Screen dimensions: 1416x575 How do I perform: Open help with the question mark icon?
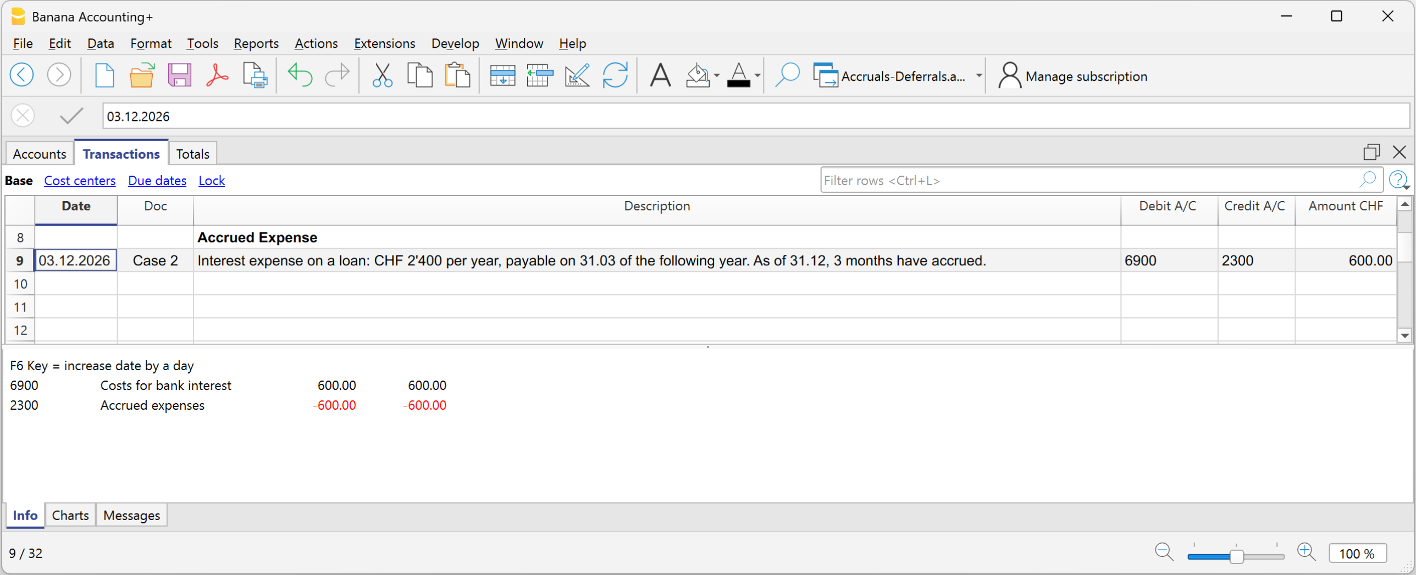click(1398, 180)
